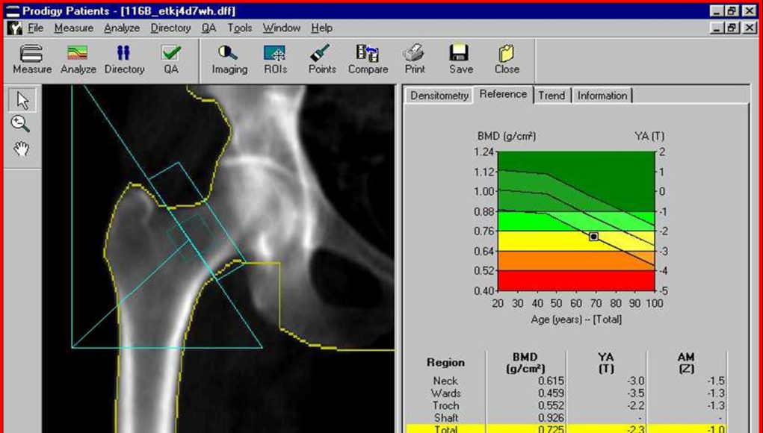763x433 pixels.
Task: Click the BMD (g/cm²) column header
Action: pyautogui.click(x=525, y=363)
